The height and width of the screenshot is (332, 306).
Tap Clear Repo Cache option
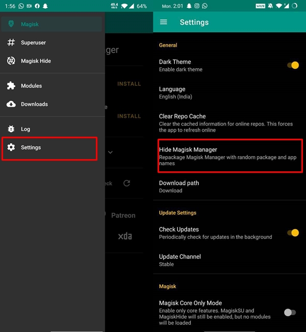pyautogui.click(x=229, y=123)
